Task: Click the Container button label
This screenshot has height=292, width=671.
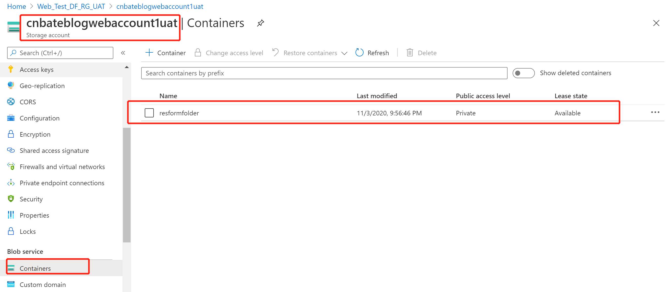Action: coord(171,53)
